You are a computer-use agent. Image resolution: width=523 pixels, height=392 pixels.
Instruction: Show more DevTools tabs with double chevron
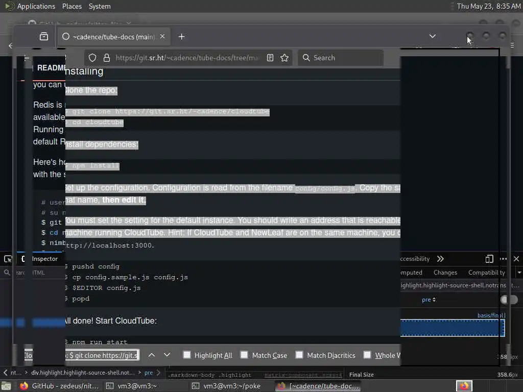tap(440, 259)
